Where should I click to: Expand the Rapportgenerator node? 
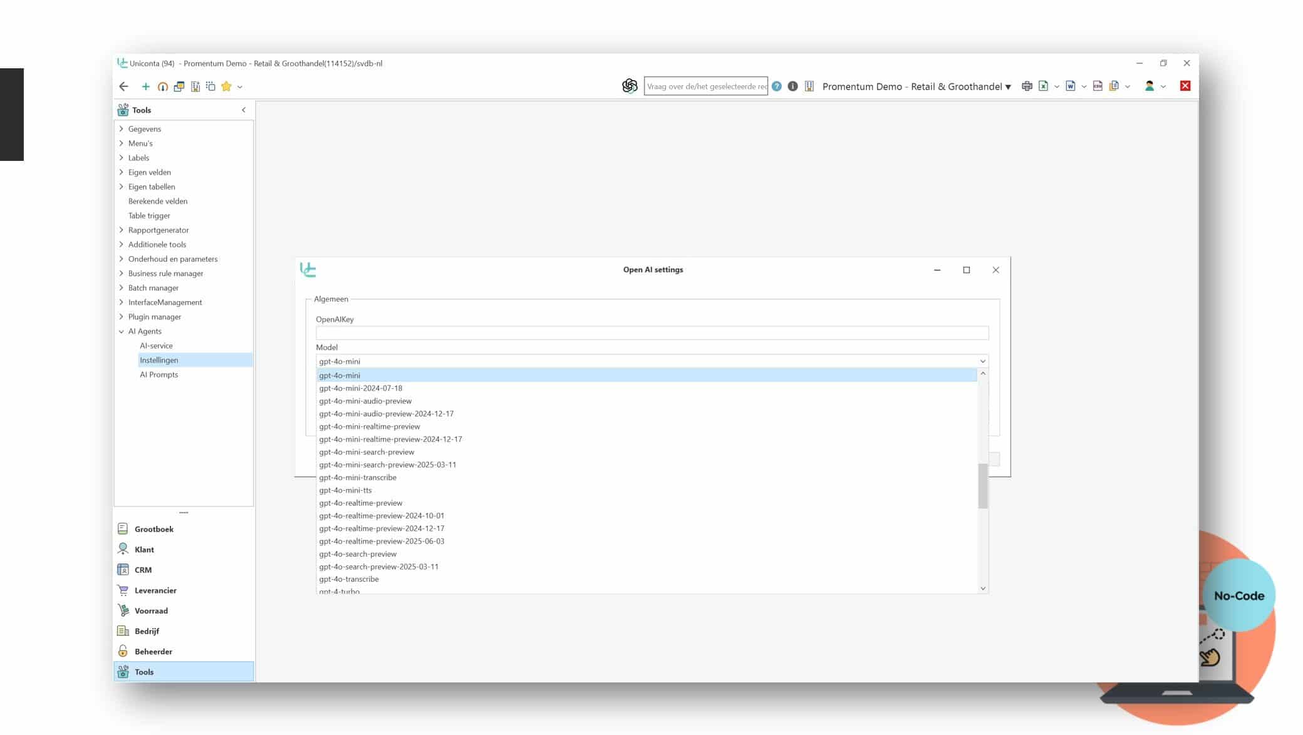pos(122,230)
